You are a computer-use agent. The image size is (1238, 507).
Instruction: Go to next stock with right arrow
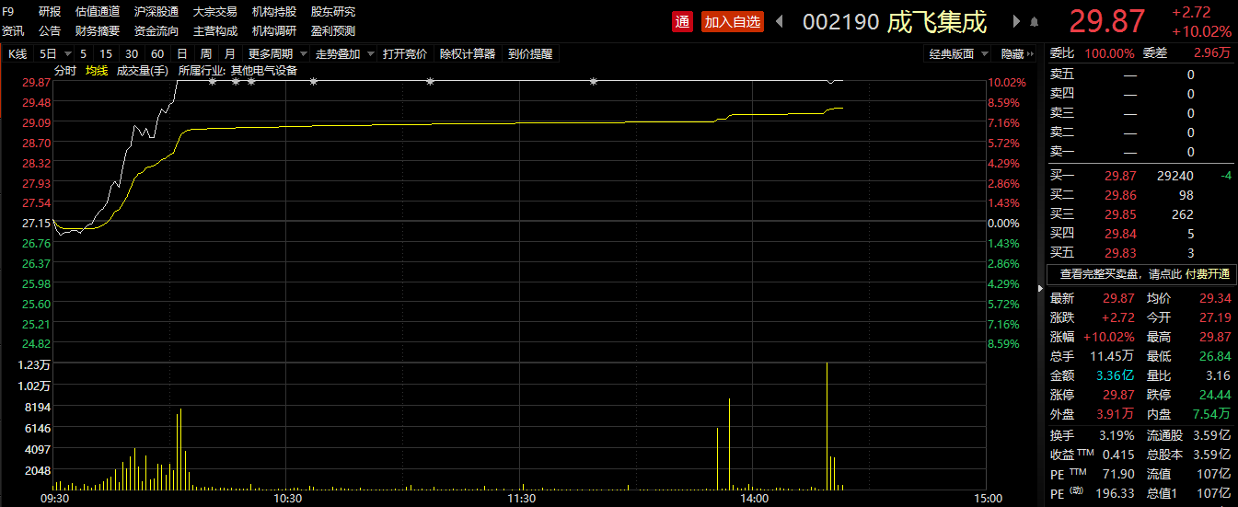1017,21
